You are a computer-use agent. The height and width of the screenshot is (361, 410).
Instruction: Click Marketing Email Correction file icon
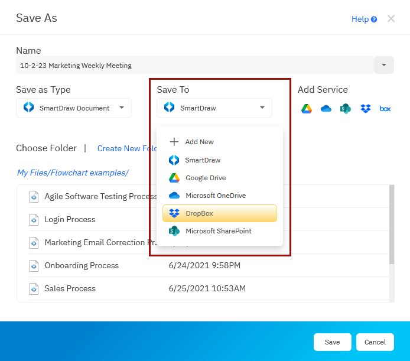pyautogui.click(x=34, y=243)
